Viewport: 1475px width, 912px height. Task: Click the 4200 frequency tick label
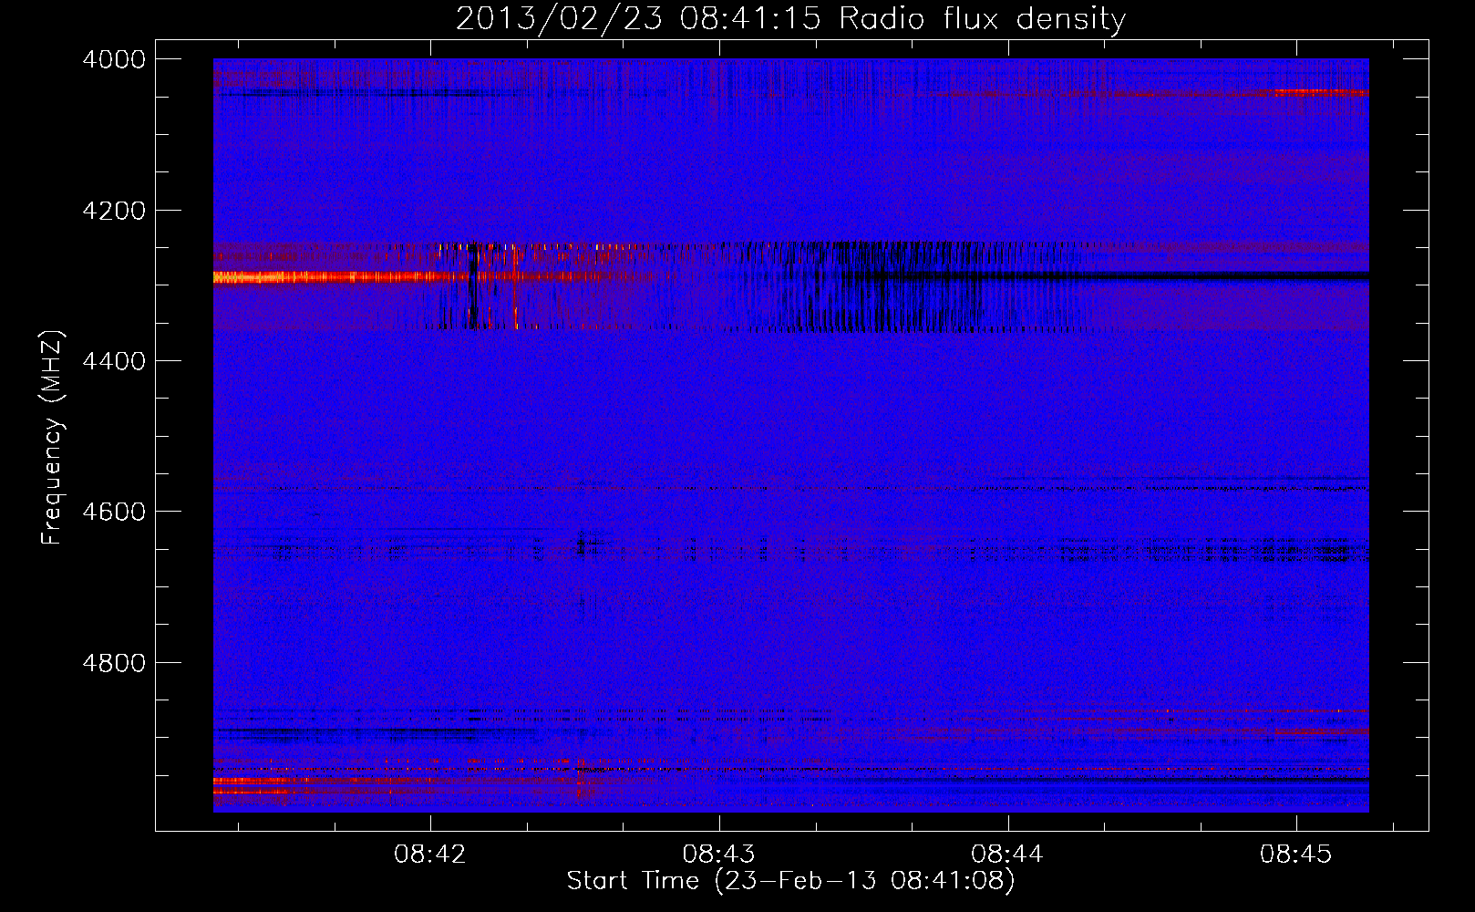tap(114, 211)
